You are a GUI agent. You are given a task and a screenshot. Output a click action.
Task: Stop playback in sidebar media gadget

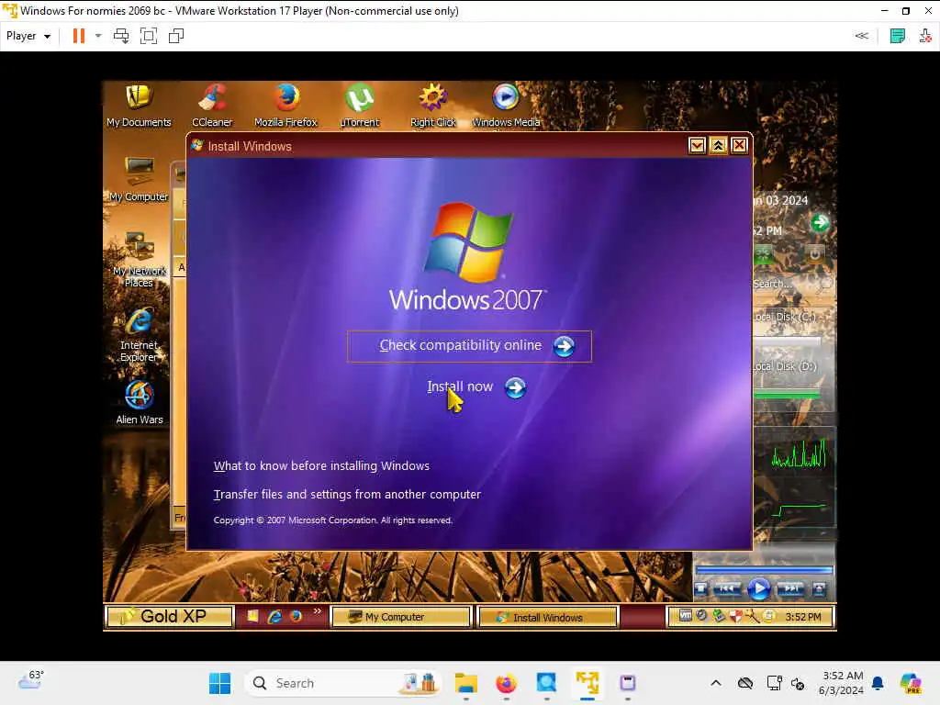pyautogui.click(x=700, y=588)
